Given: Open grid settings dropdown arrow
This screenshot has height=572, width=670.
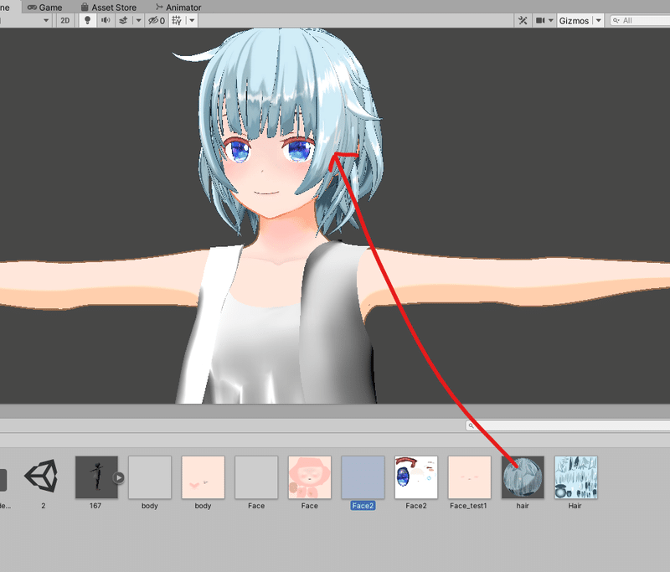Looking at the screenshot, I should (x=193, y=20).
